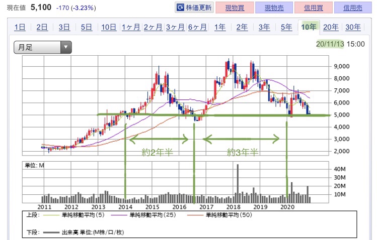
Task: Open the 現物買 order button
Action: point(235,8)
